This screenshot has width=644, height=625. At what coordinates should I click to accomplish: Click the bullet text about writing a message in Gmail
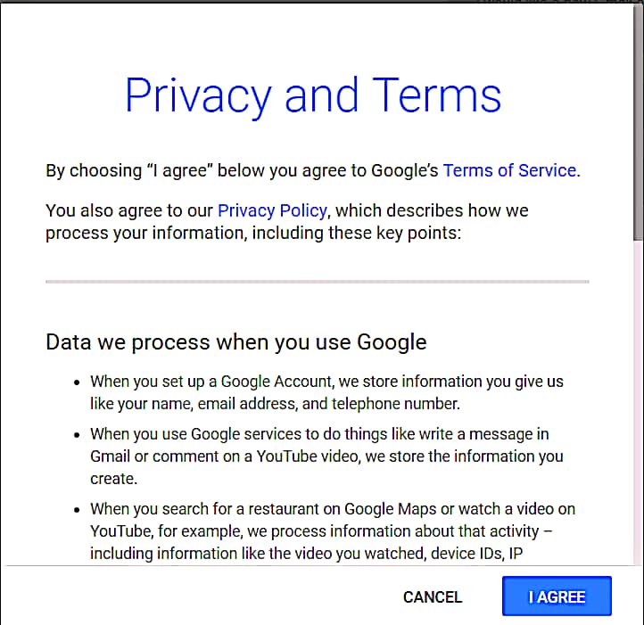tap(327, 456)
